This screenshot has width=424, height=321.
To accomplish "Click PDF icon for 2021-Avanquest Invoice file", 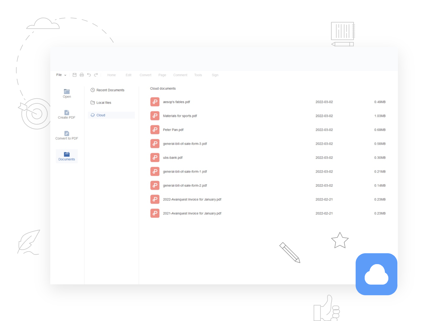I will pyautogui.click(x=155, y=213).
